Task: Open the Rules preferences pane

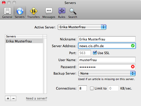Action: tap(62, 13)
